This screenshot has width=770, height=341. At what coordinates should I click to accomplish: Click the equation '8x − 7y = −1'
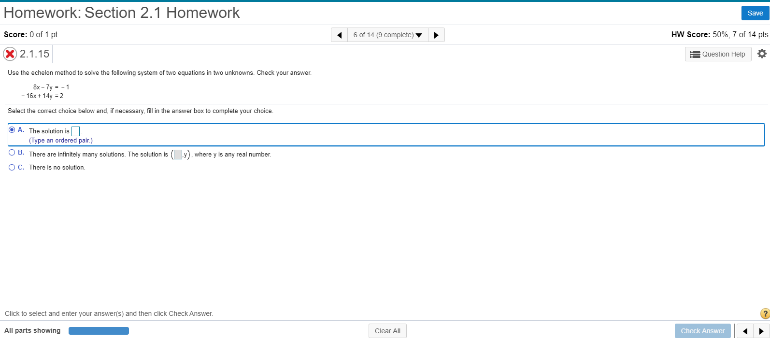click(x=51, y=87)
